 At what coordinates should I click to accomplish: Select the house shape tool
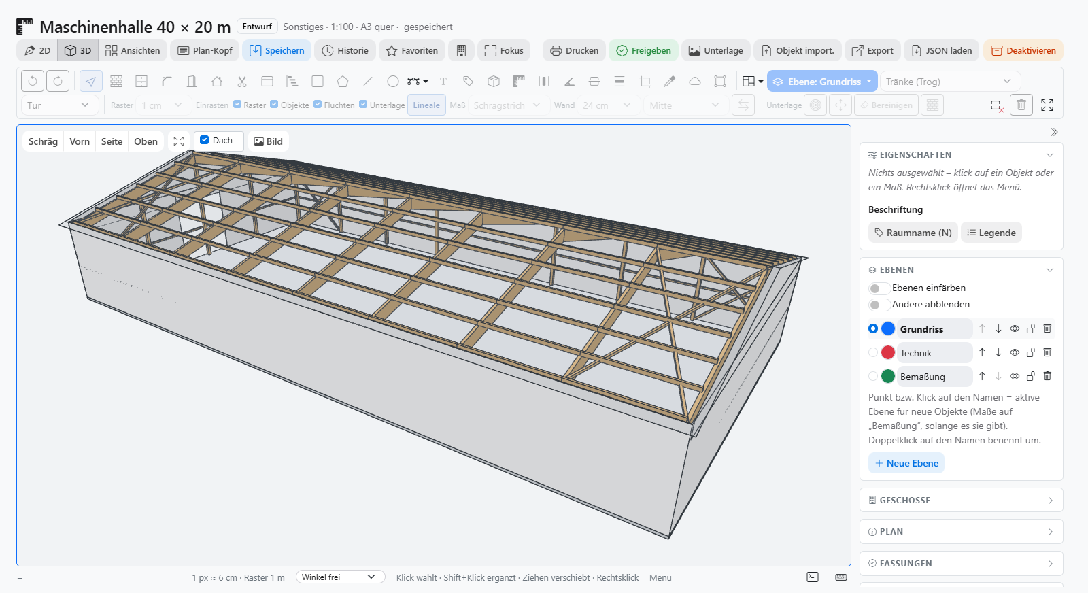coord(217,81)
